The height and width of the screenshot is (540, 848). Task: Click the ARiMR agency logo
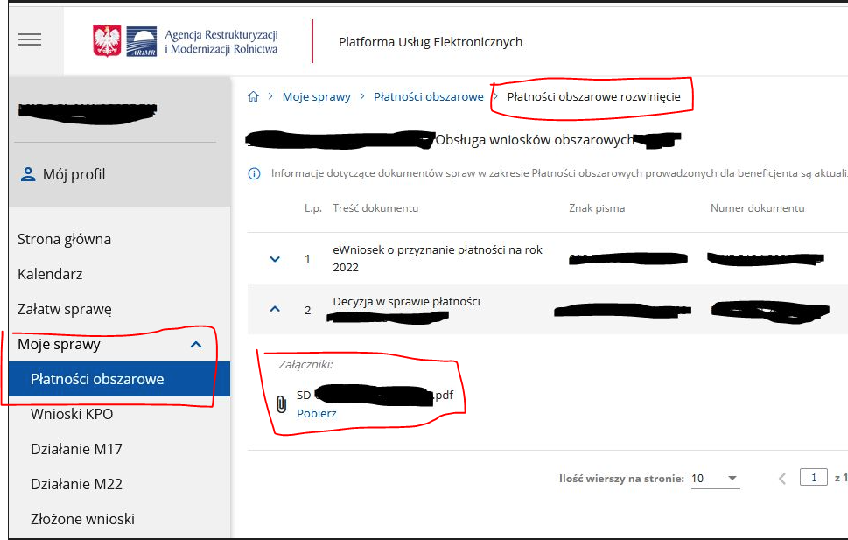[x=186, y=41]
